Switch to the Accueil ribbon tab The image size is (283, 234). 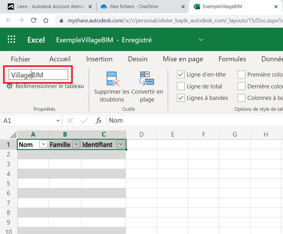click(60, 59)
